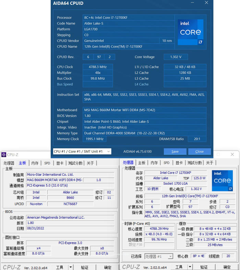Click the Bus Clock value 99.8 MHz
Image resolution: width=240 pixels, height=270 pixels.
tap(98, 78)
